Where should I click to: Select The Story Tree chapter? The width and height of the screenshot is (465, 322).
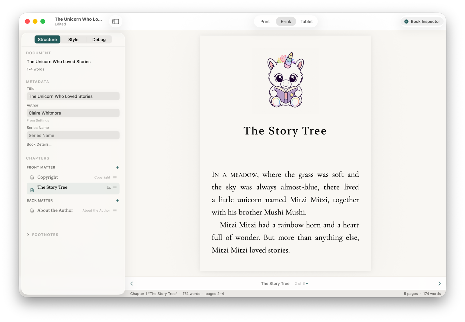(x=73, y=189)
